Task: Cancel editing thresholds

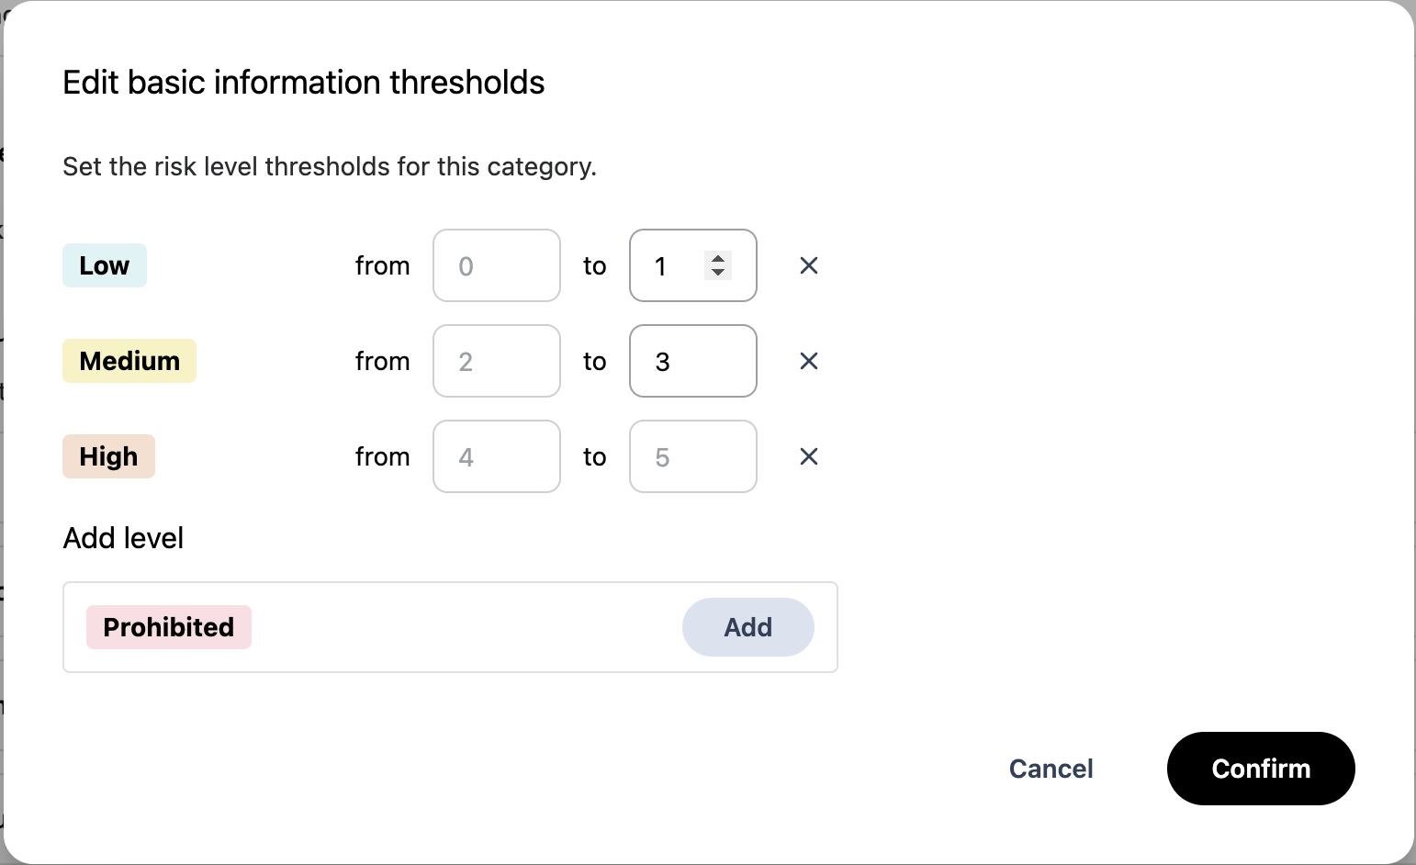Action: pyautogui.click(x=1051, y=769)
